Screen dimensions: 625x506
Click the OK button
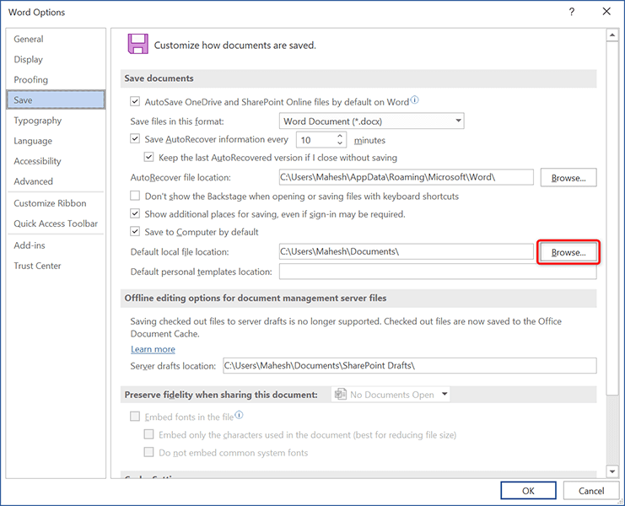click(527, 490)
